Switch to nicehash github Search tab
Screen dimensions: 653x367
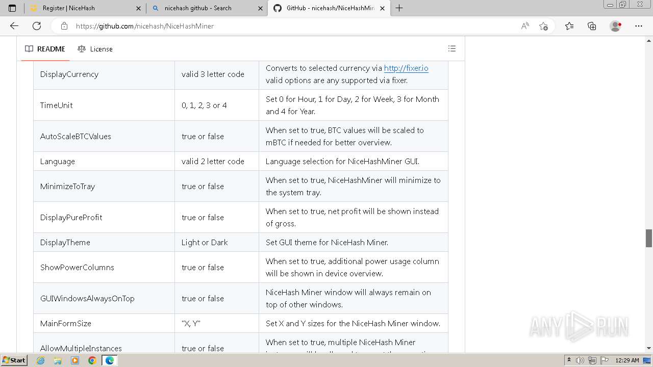[x=207, y=8]
